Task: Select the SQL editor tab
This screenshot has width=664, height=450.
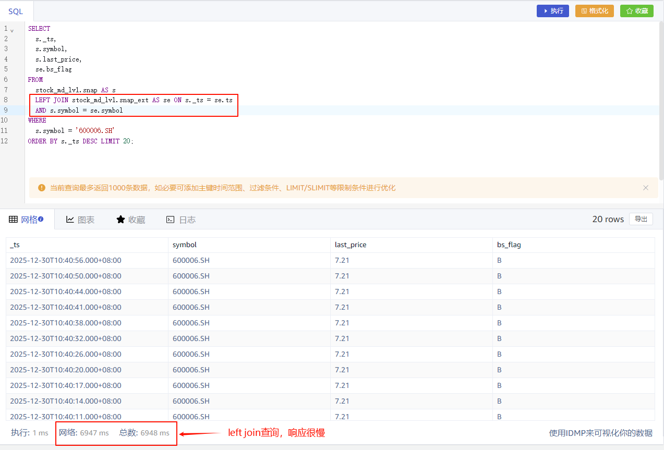Action: 16,11
